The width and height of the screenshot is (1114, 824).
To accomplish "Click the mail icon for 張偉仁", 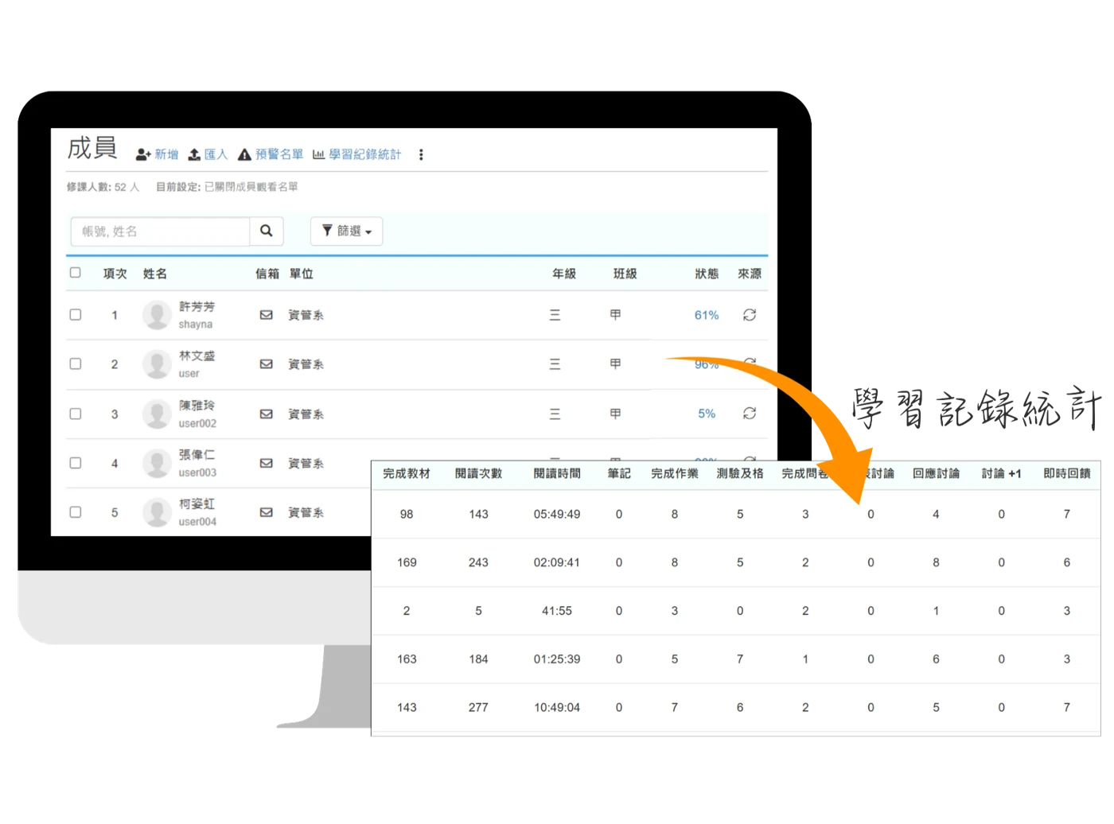I will [267, 463].
